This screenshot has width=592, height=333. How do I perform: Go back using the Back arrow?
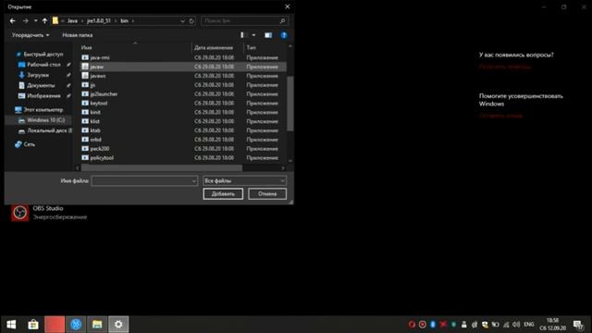click(x=12, y=20)
